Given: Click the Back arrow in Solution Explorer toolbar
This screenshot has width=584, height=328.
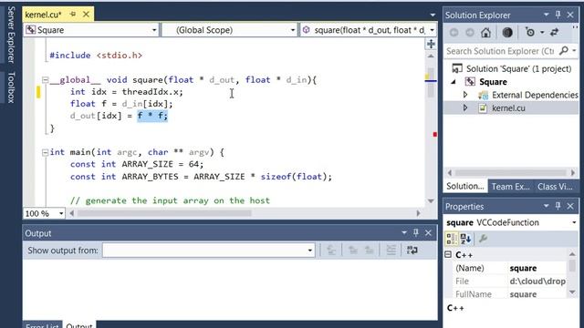Looking at the screenshot, I should tap(454, 33).
